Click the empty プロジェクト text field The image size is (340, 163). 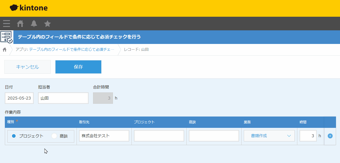[x=159, y=136]
